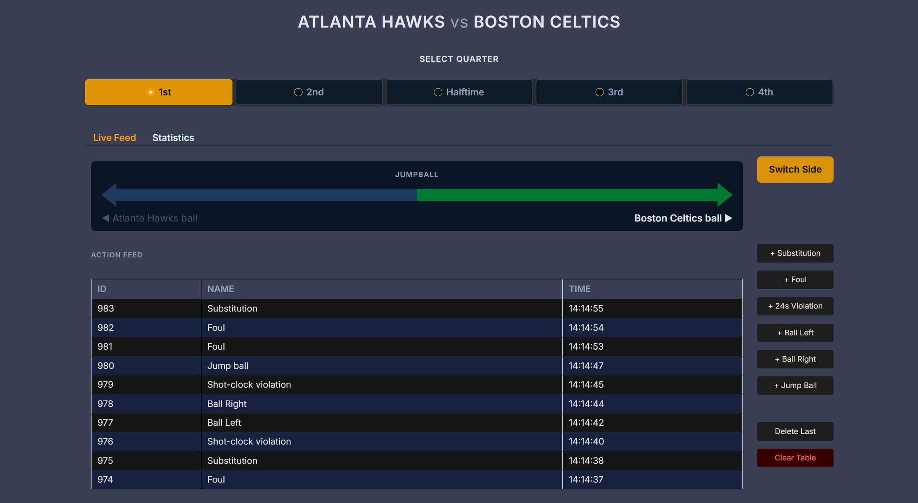Viewport: 918px width, 503px height.
Task: Delete the last action entry
Action: [795, 431]
